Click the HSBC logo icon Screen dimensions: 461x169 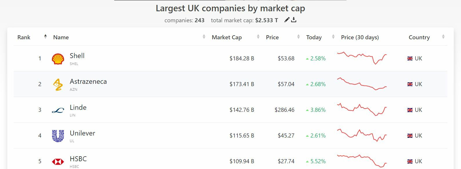[x=58, y=161]
